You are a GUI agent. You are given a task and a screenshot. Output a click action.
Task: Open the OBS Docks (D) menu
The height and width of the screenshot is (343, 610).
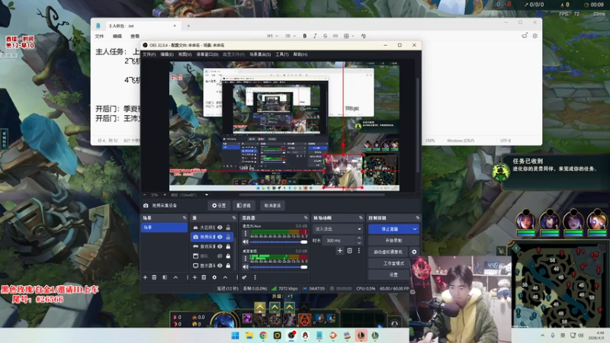207,54
